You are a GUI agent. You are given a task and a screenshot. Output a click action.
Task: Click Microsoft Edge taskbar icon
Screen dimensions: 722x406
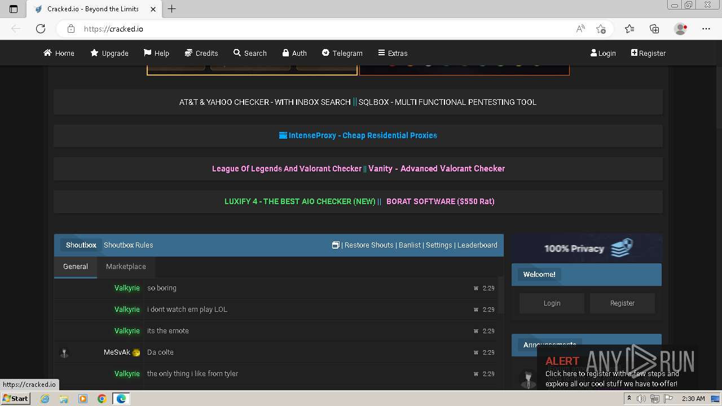pos(121,399)
